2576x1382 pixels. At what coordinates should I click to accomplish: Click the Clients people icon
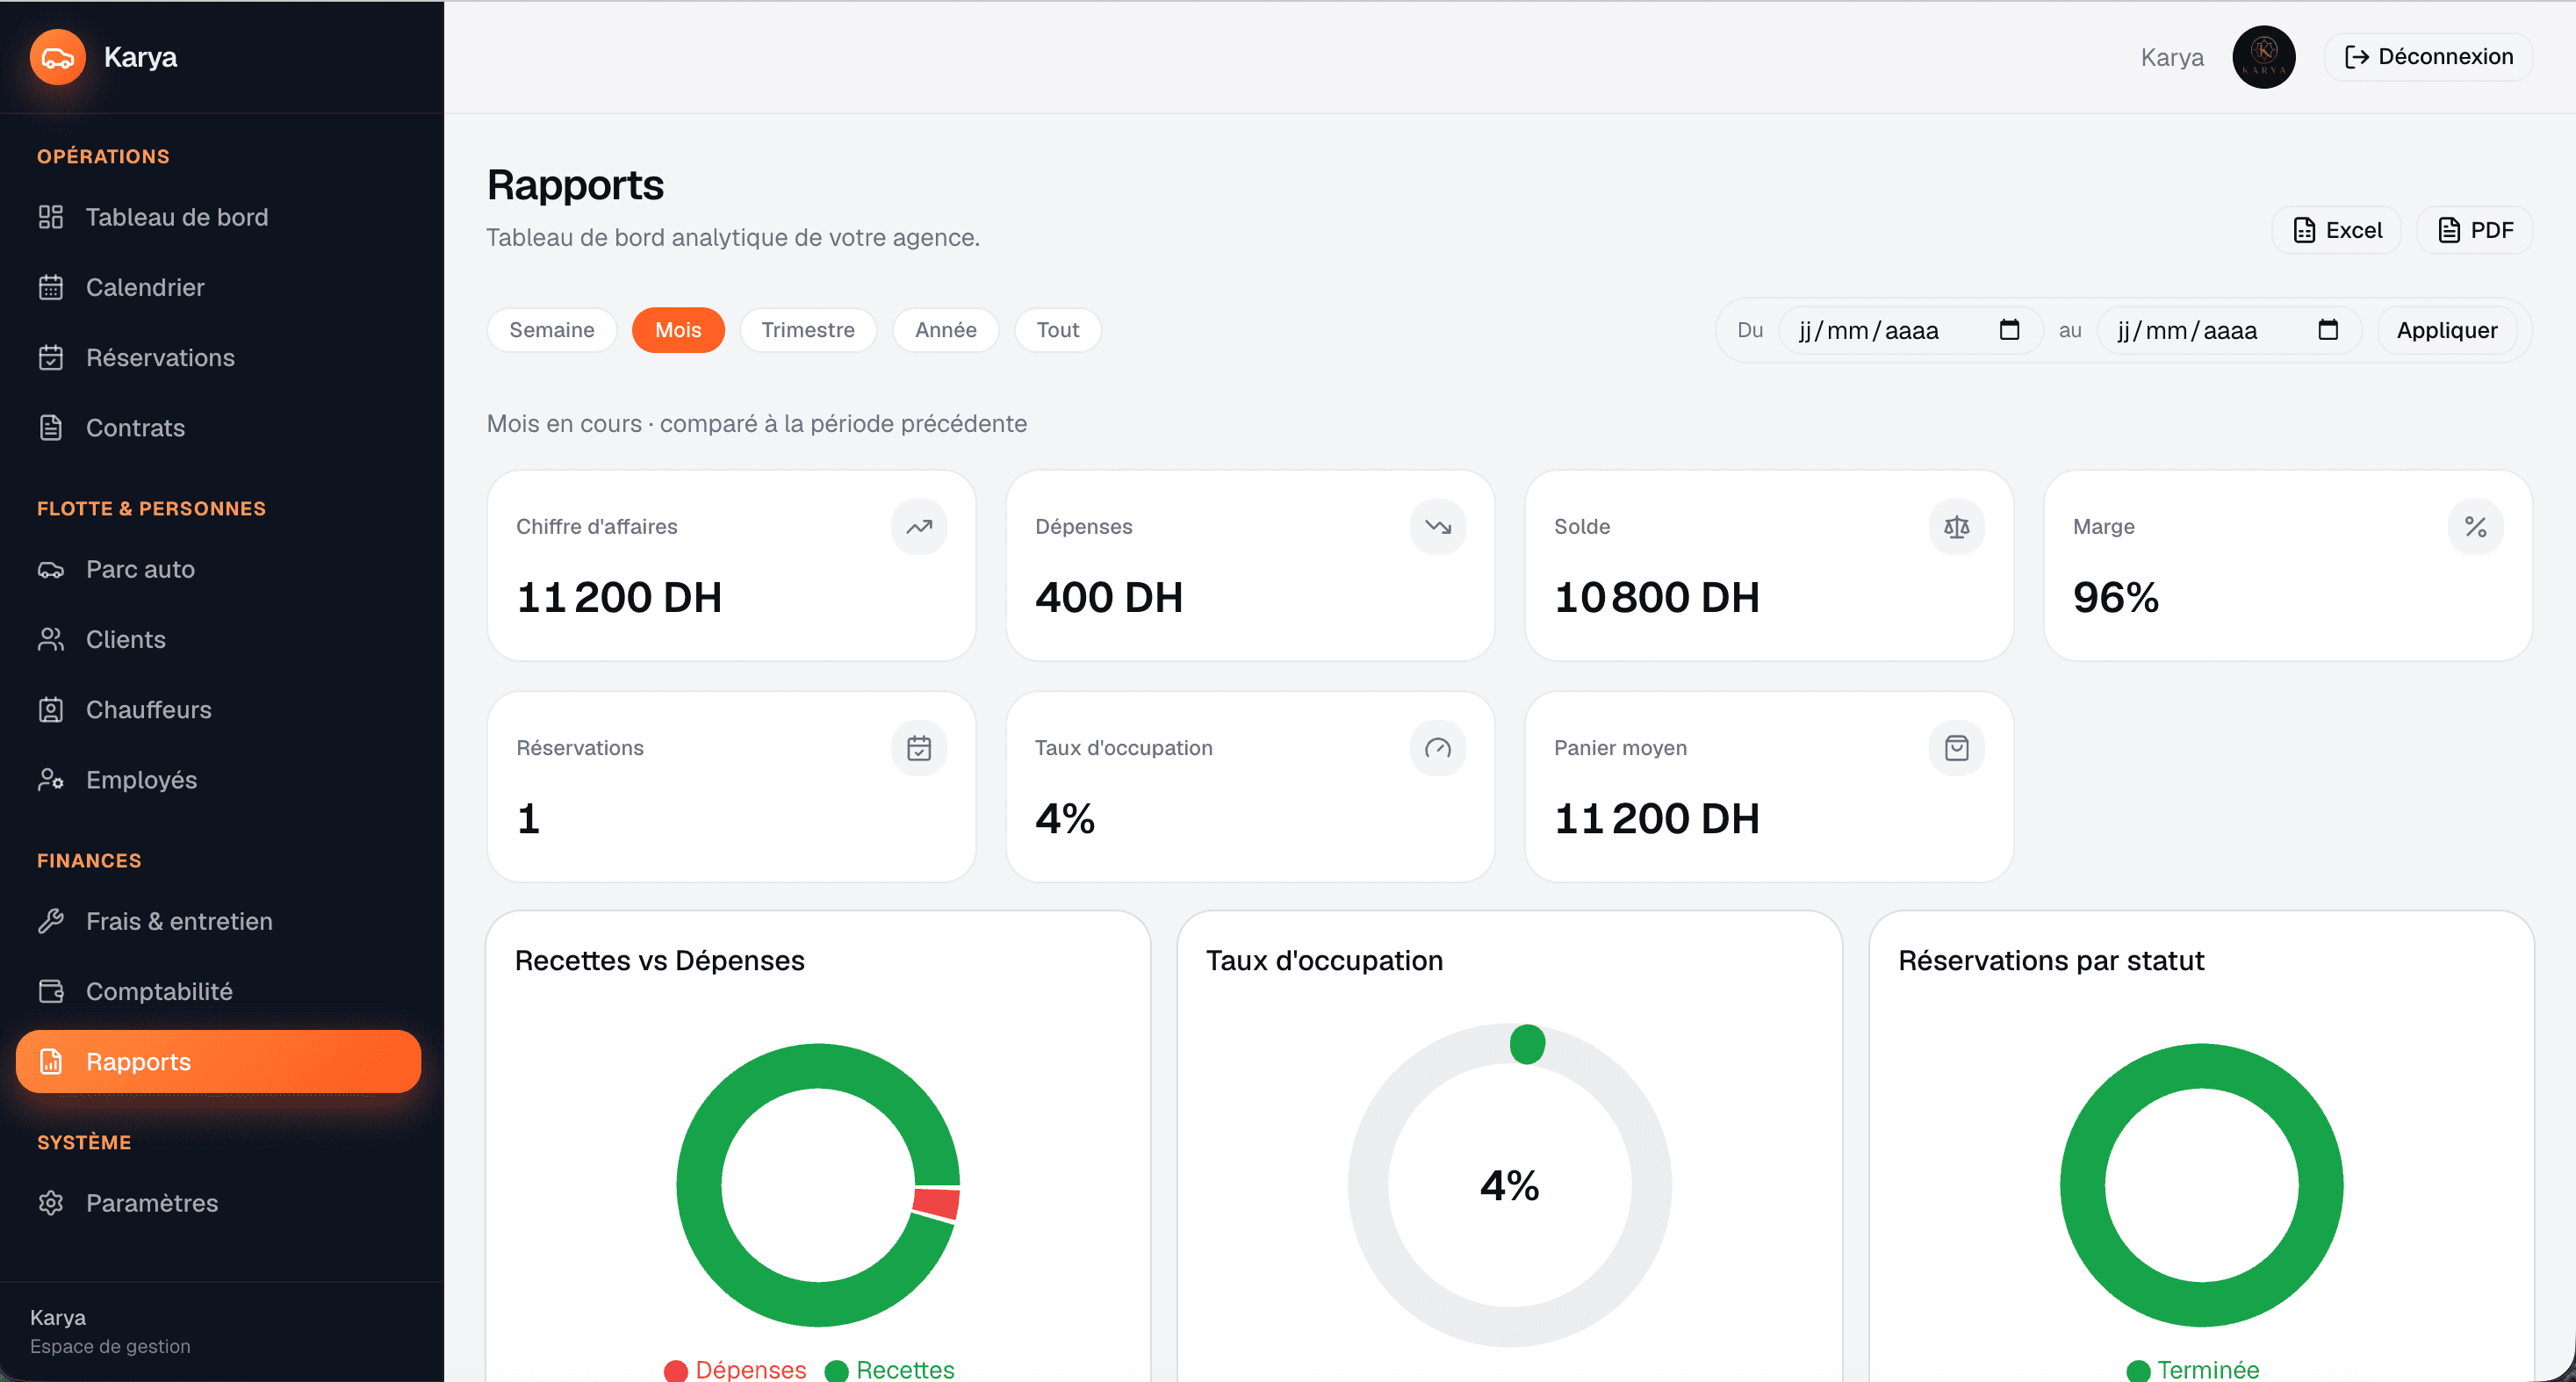(x=51, y=639)
